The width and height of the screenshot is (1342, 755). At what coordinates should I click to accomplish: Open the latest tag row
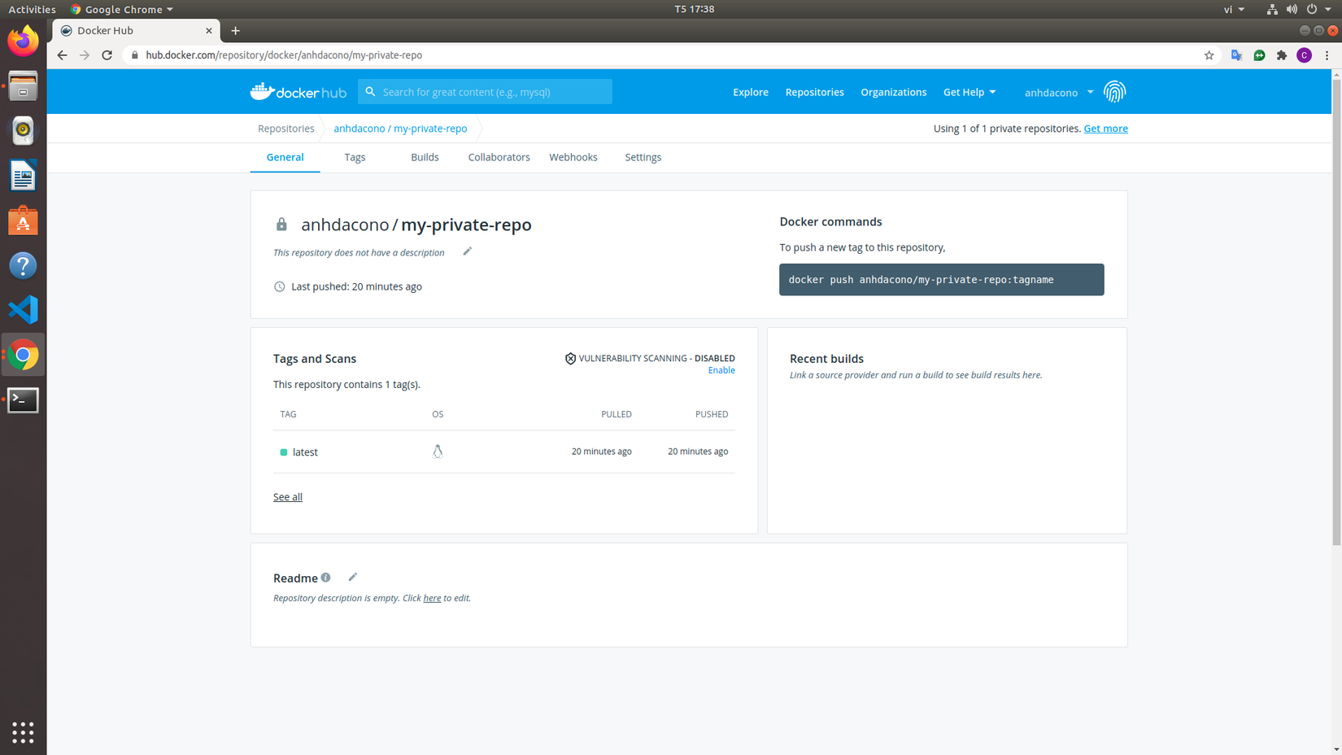click(503, 452)
